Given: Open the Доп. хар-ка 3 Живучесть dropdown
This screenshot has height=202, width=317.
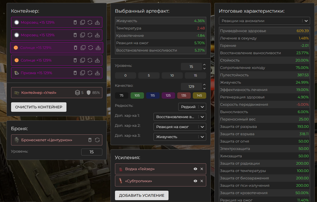Looking at the screenshot, I should coord(180,137).
